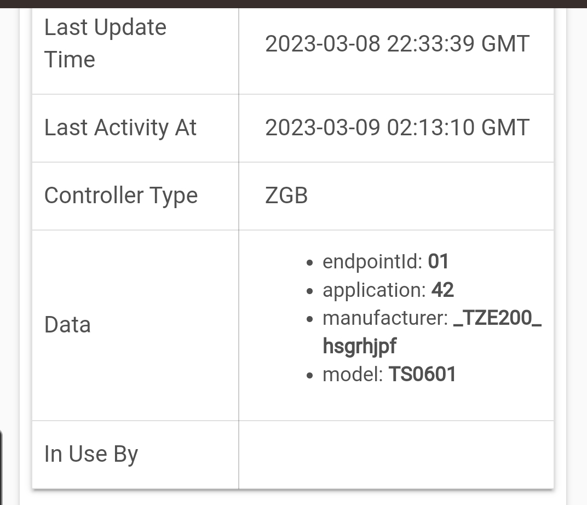Image resolution: width=587 pixels, height=505 pixels.
Task: Click the model label text
Action: [353, 375]
